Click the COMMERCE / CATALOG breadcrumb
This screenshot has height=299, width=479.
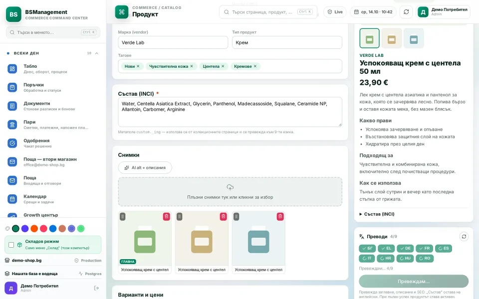[x=157, y=7]
